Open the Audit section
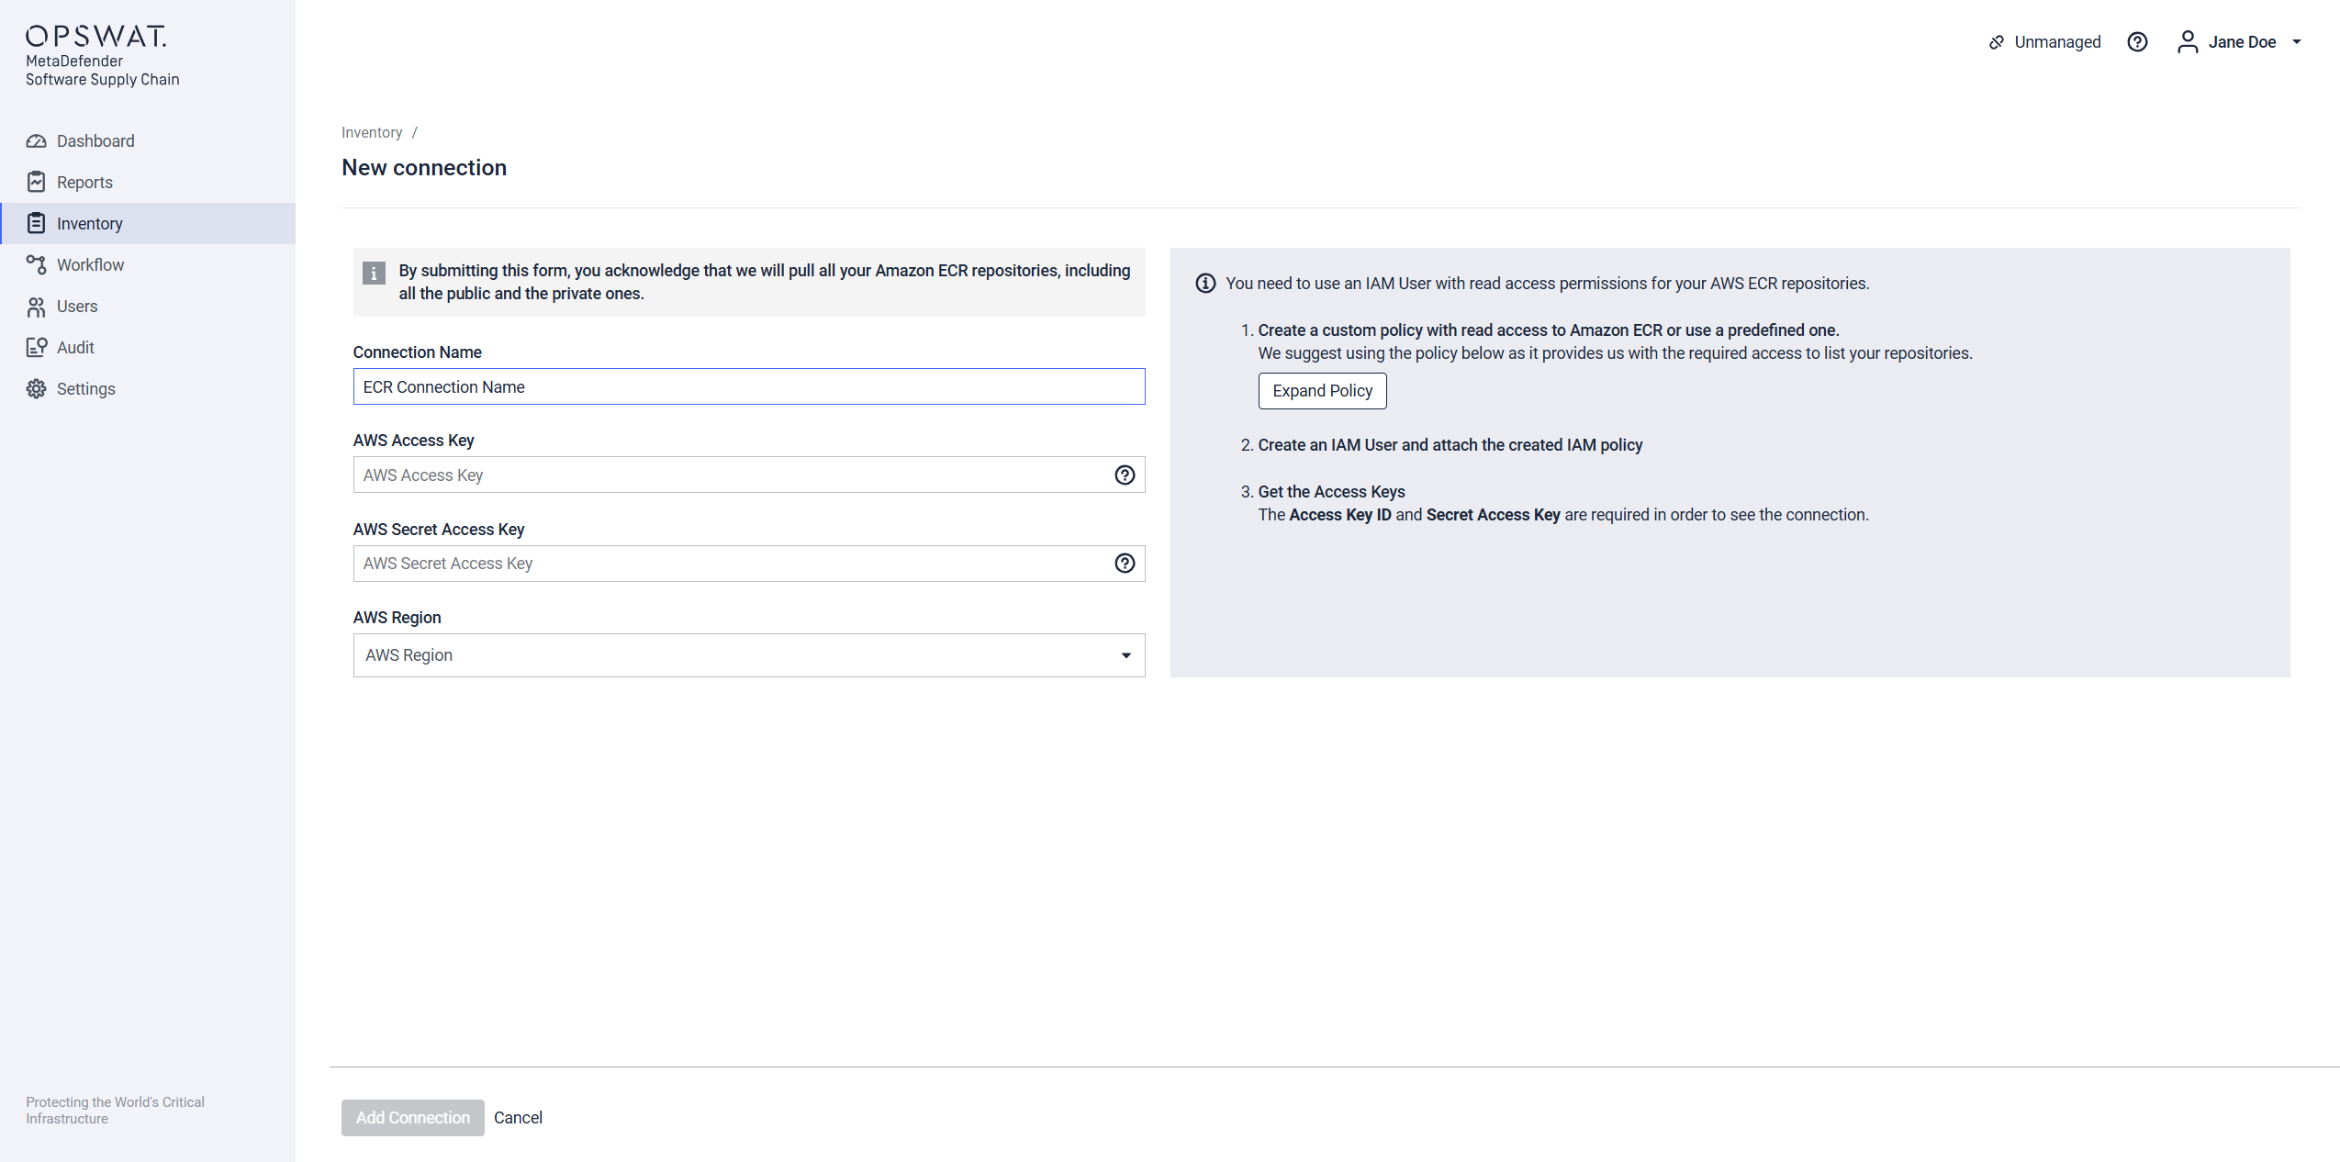The height and width of the screenshot is (1162, 2340). [148, 348]
